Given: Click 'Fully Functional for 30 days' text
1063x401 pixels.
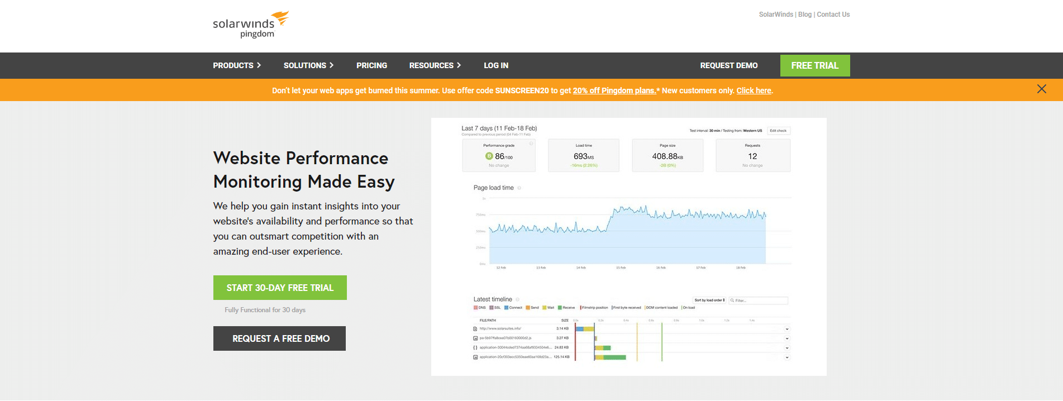Looking at the screenshot, I should (x=265, y=310).
